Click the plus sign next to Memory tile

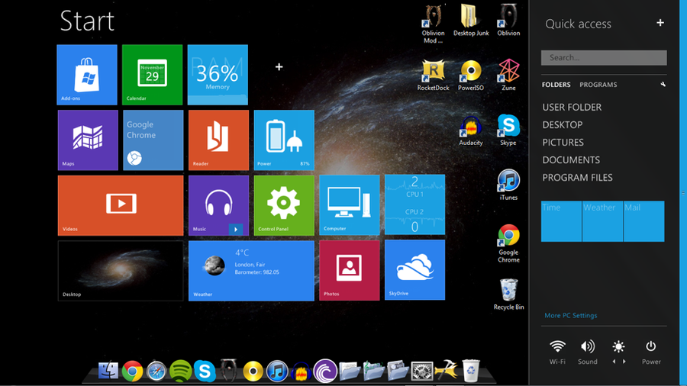coord(279,67)
